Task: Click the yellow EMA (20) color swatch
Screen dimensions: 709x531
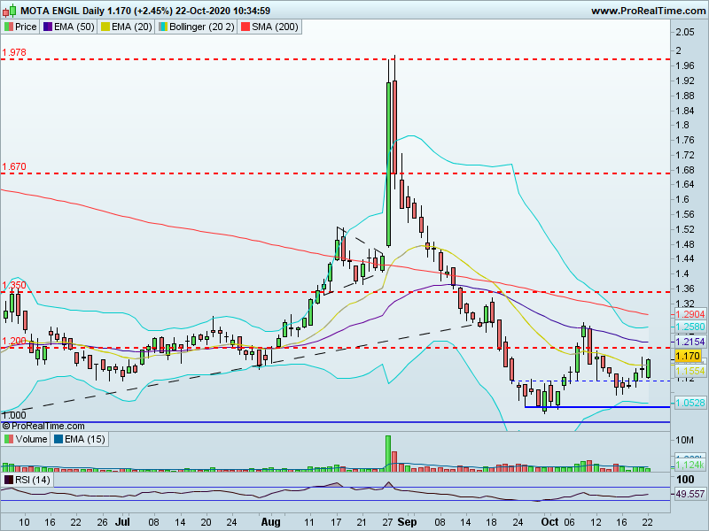Action: pyautogui.click(x=105, y=27)
